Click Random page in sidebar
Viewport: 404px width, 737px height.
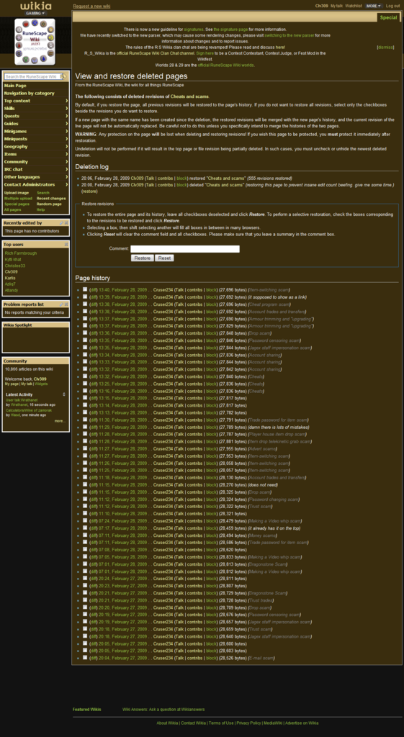pyautogui.click(x=49, y=204)
